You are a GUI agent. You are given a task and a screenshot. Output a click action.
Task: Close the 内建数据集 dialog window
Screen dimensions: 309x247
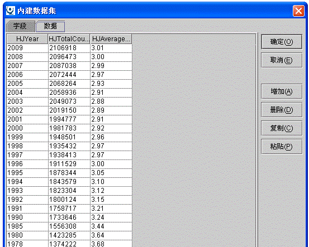point(298,11)
